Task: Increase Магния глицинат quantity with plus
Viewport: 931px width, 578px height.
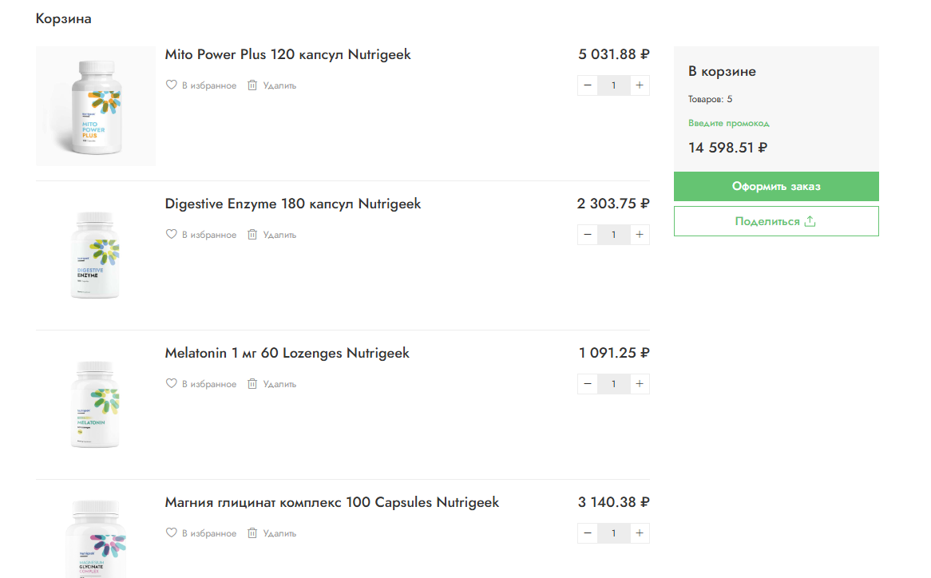Action: coord(640,533)
